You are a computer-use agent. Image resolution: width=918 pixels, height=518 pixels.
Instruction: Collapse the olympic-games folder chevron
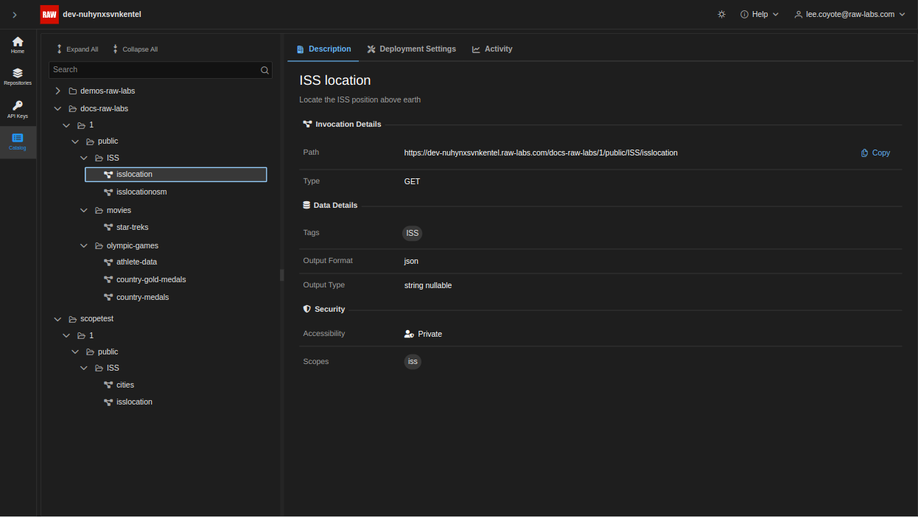tap(84, 246)
